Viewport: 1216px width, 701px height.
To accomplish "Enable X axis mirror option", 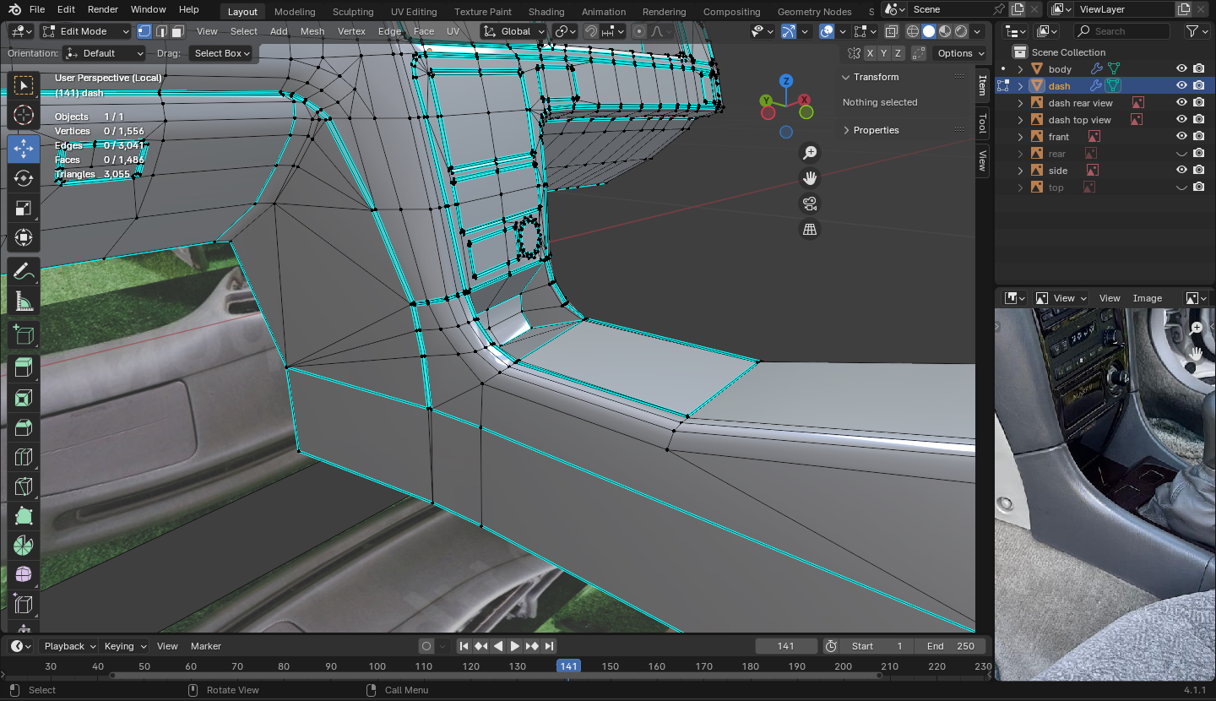I will [x=870, y=53].
